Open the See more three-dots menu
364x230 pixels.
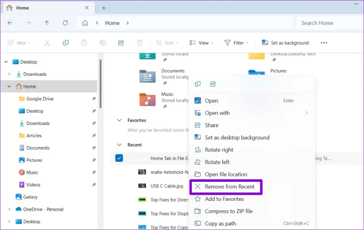tap(324, 43)
